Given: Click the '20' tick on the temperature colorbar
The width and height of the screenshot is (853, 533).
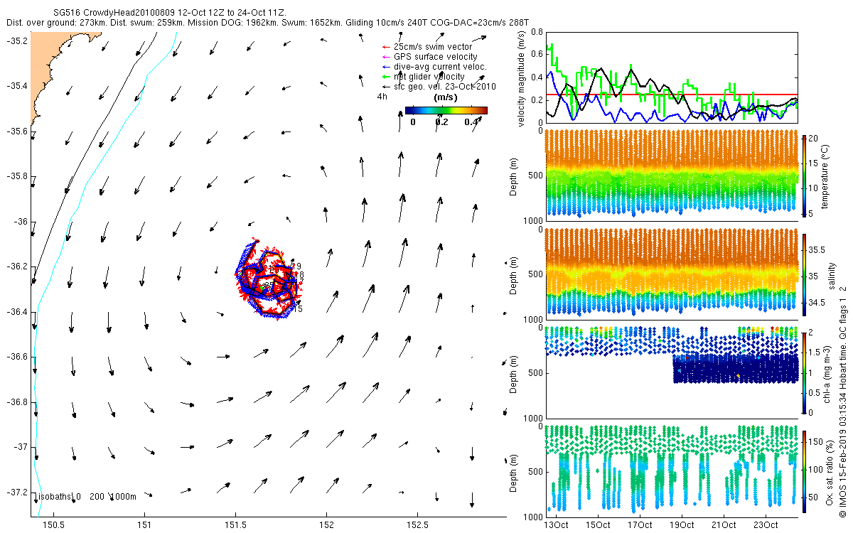Looking at the screenshot, I should (815, 138).
